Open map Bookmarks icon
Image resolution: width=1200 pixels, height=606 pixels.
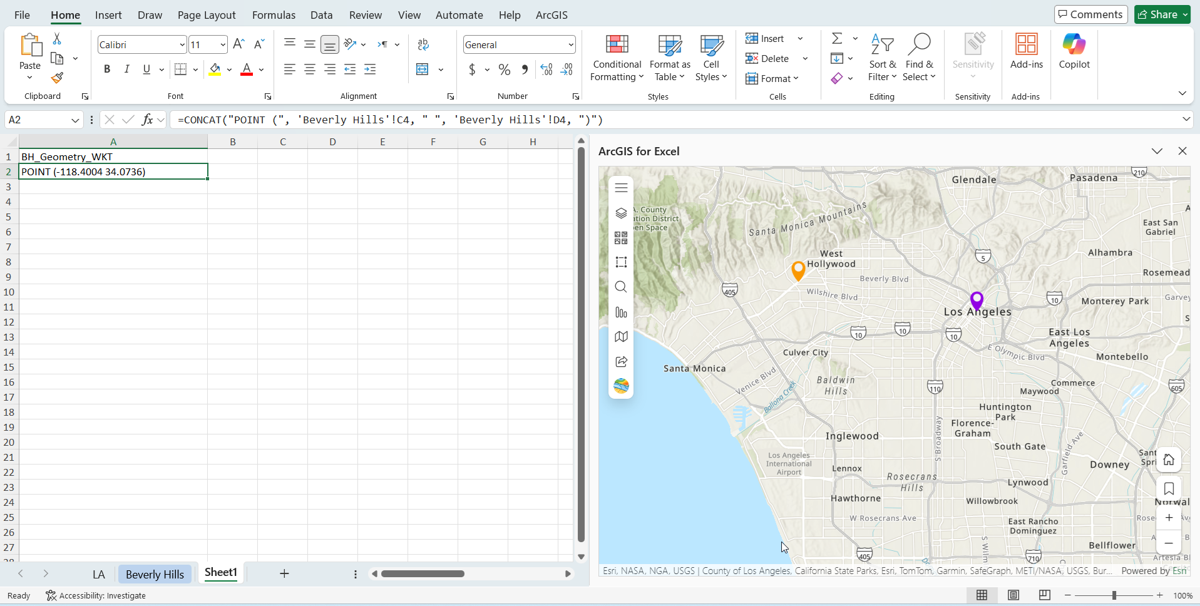pos(1169,489)
